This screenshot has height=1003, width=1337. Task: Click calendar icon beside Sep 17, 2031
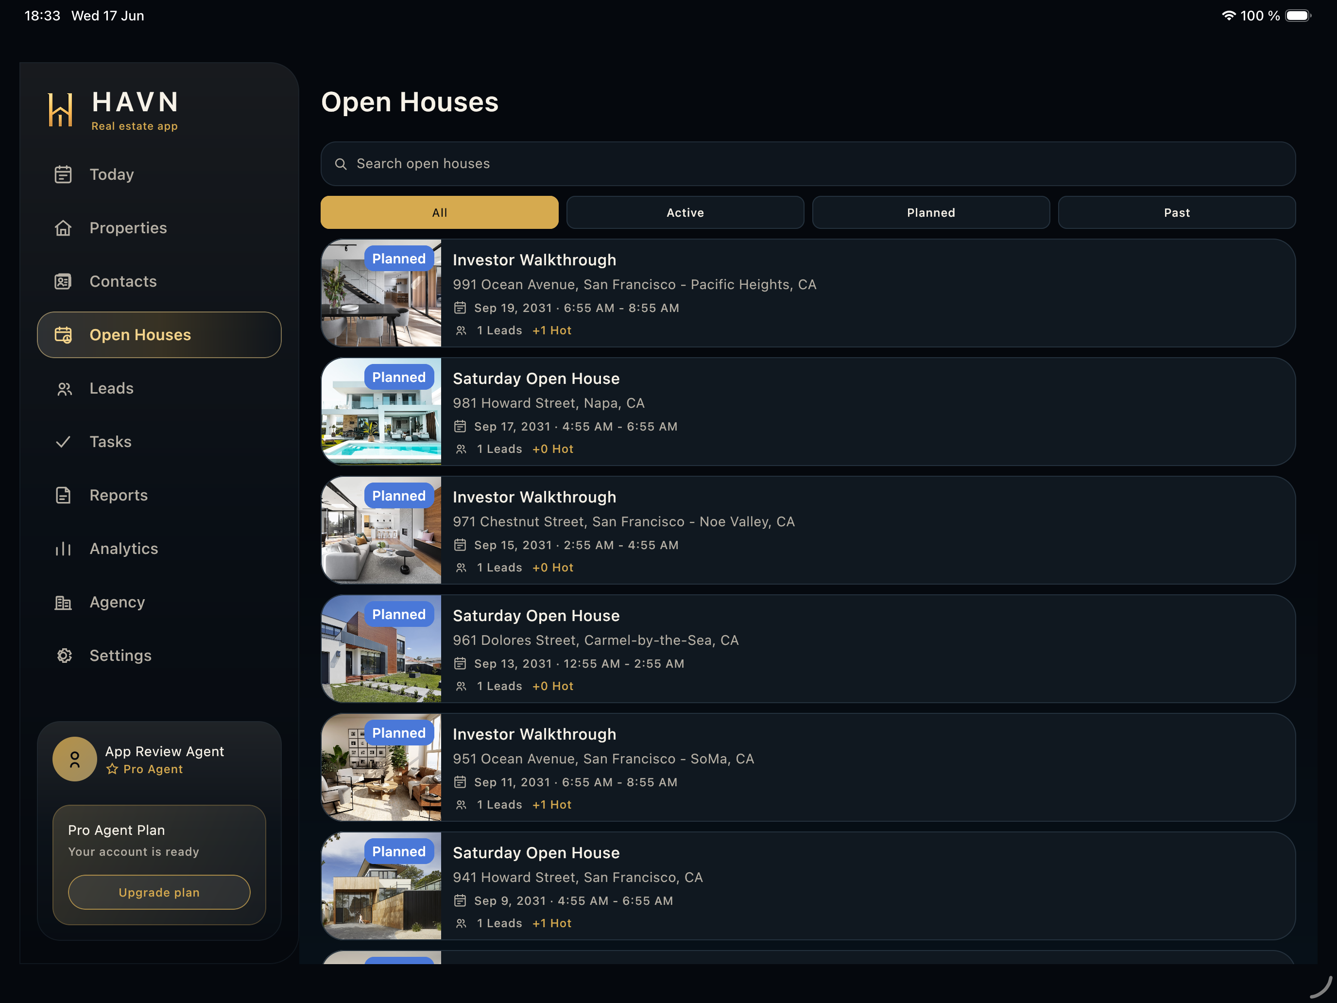pos(460,427)
